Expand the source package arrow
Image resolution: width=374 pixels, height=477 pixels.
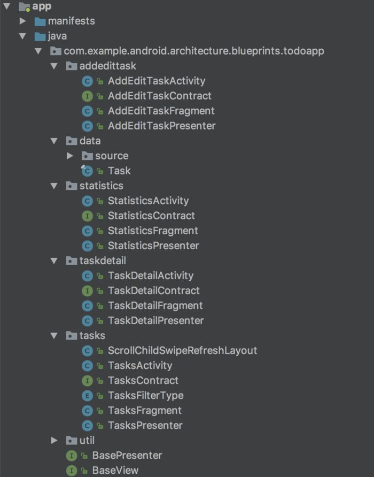click(69, 156)
